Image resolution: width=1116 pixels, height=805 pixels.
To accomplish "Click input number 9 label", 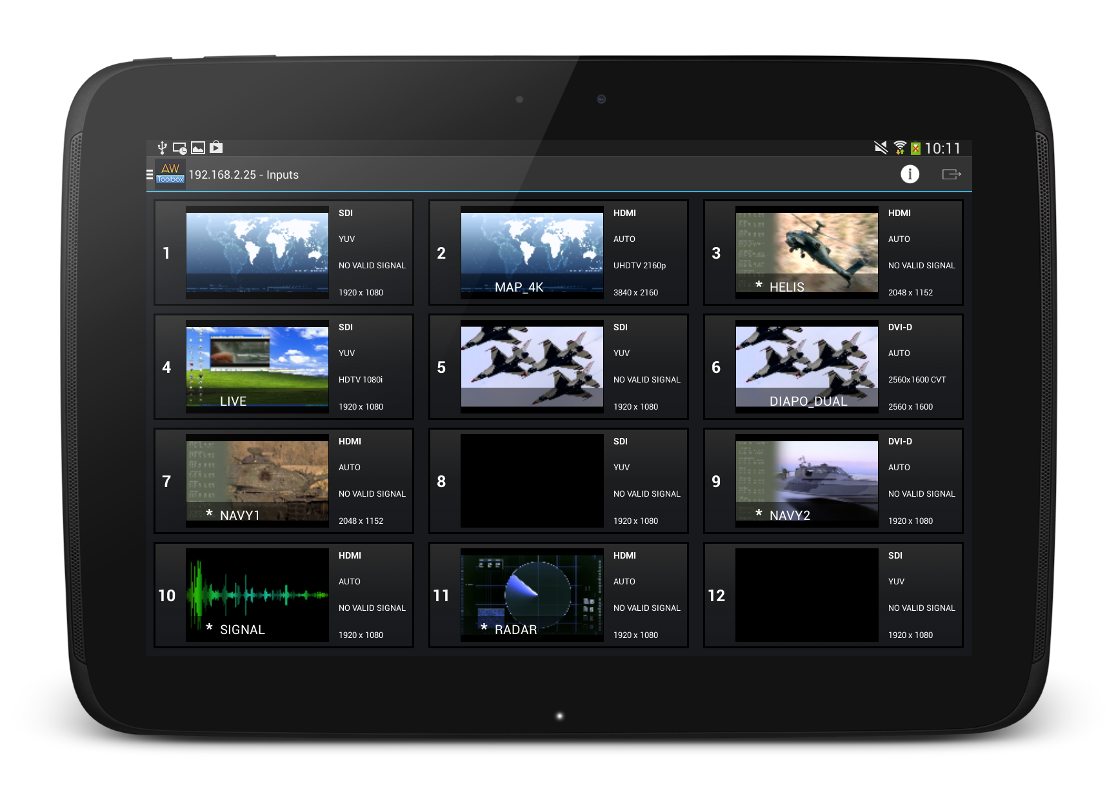I will click(x=716, y=481).
